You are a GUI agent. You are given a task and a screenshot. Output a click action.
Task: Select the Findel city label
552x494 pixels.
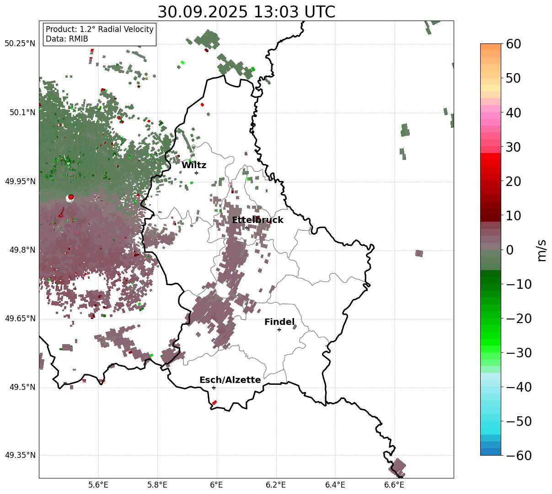click(x=279, y=322)
